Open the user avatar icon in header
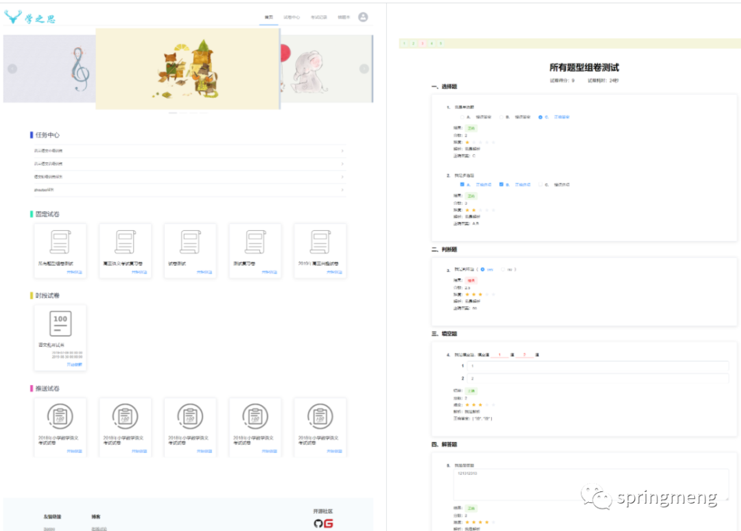Screen dimensions: 741x531 363,17
